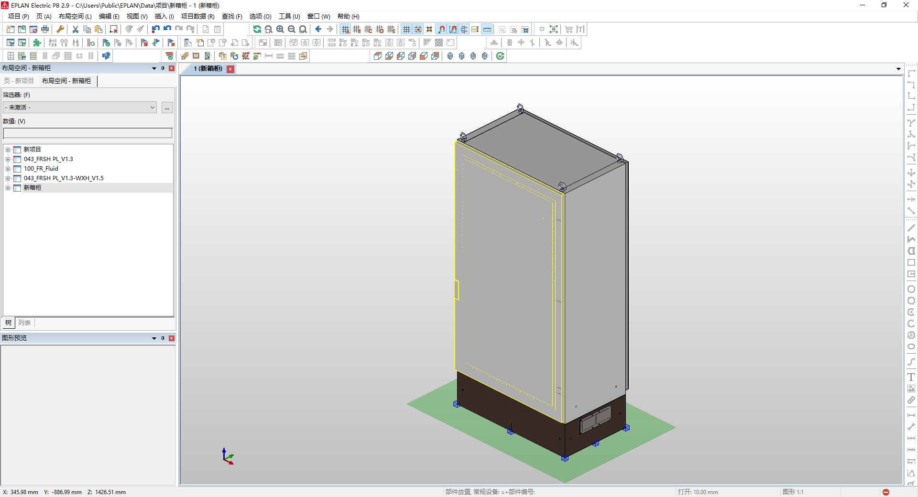This screenshot has width=918, height=497.
Task: Switch to the 列表 tab
Action: (x=24, y=323)
